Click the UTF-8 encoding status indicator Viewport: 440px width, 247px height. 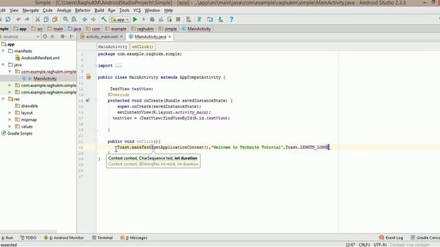point(380,245)
